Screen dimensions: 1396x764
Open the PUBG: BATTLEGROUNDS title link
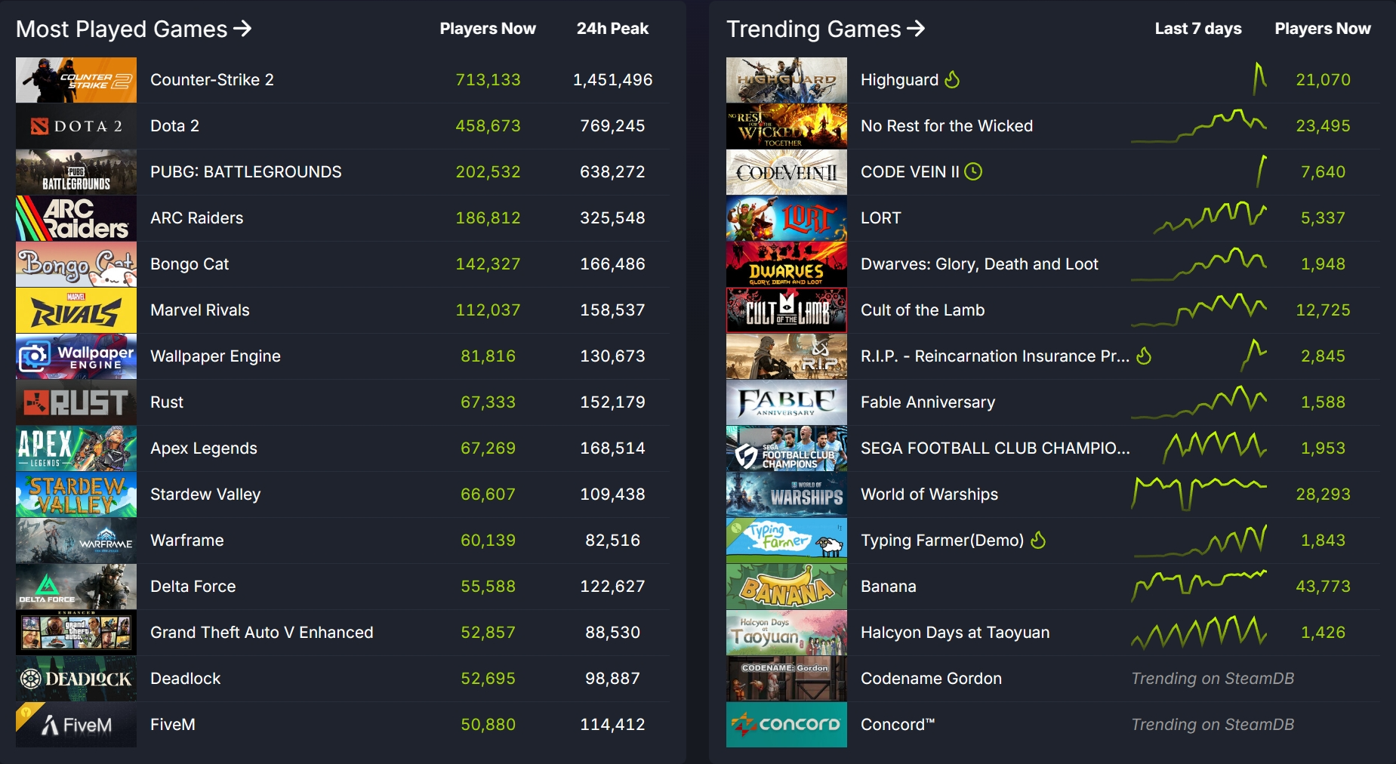246,172
